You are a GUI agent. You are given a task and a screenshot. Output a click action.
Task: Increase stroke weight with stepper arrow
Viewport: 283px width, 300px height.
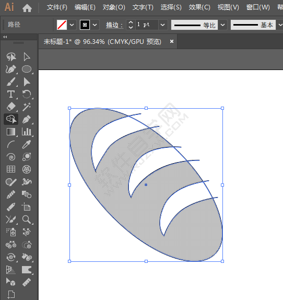(131, 22)
